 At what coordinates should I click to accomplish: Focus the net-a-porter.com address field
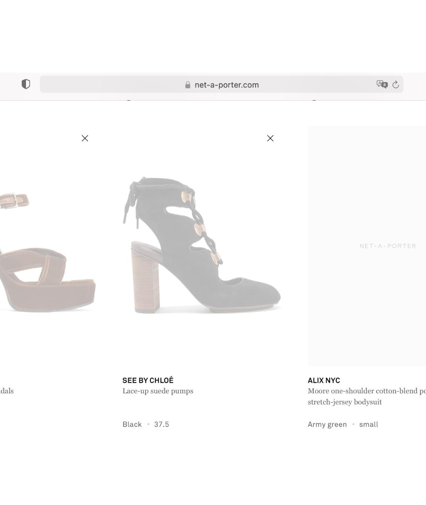click(221, 84)
